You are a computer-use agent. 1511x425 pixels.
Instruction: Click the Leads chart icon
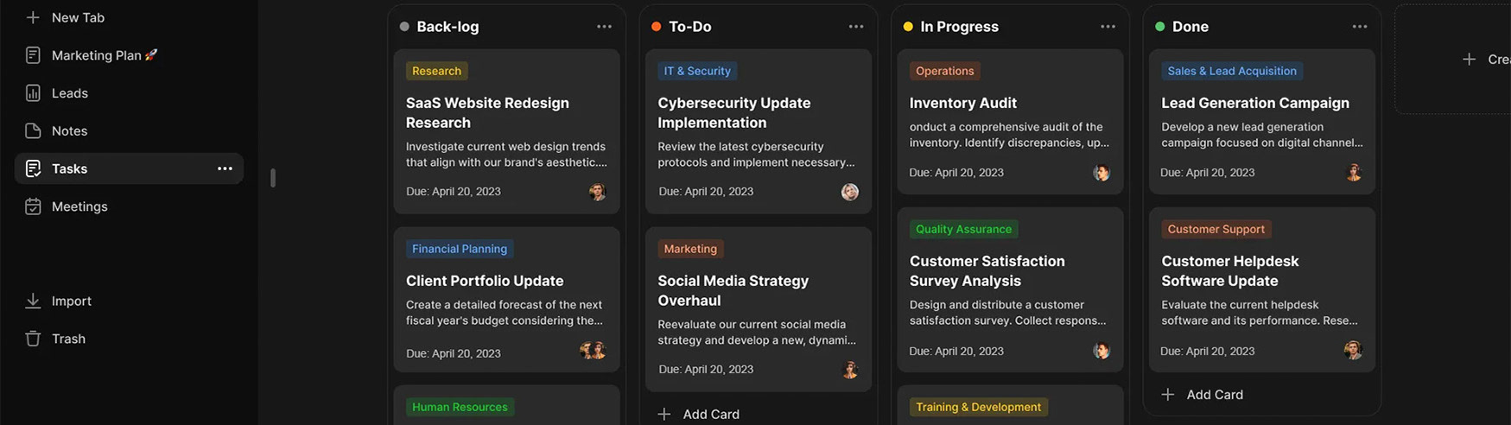(33, 93)
